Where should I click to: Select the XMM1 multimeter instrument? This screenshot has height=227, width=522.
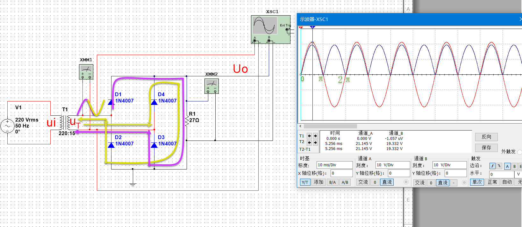click(86, 72)
